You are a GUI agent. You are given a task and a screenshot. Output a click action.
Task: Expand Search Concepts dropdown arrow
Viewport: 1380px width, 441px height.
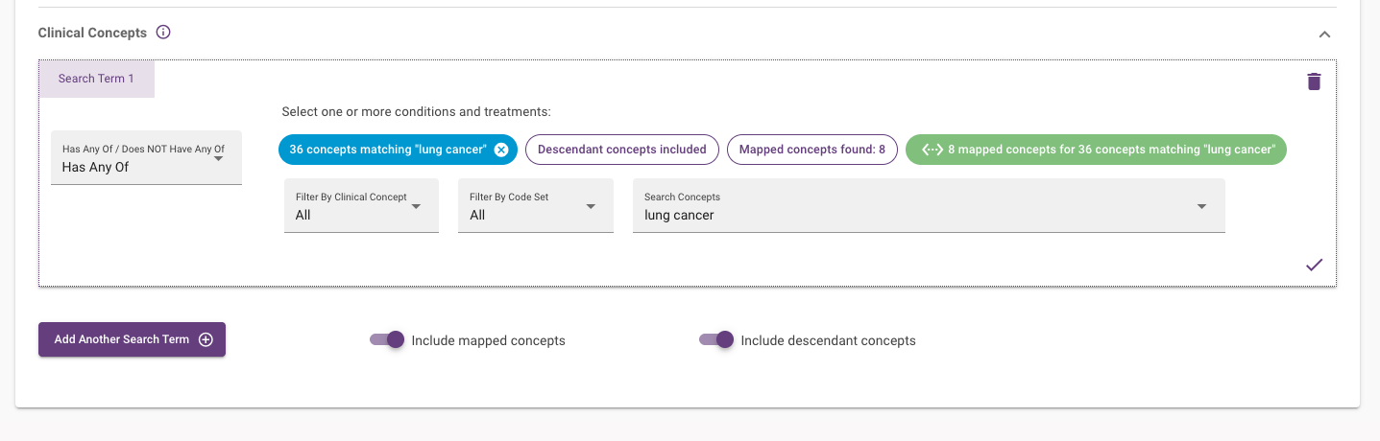click(1201, 206)
